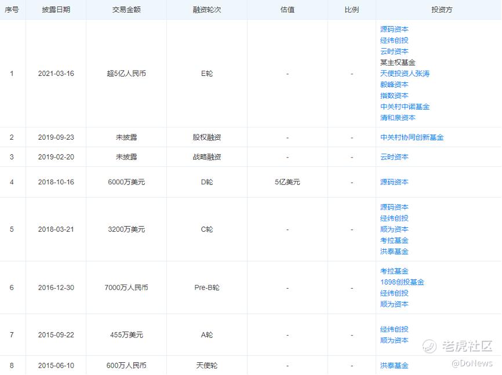Select the E轮 round cell
Screen dimensions: 502x375
pyautogui.click(x=207, y=74)
